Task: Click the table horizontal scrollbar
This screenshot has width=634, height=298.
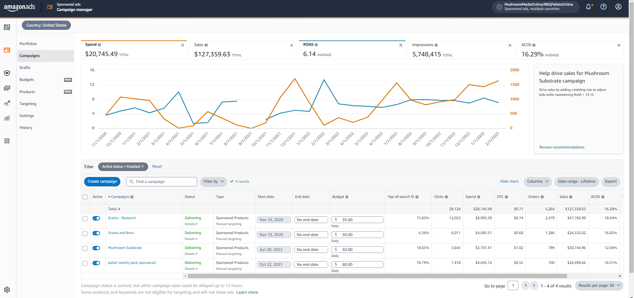Action: point(377,276)
